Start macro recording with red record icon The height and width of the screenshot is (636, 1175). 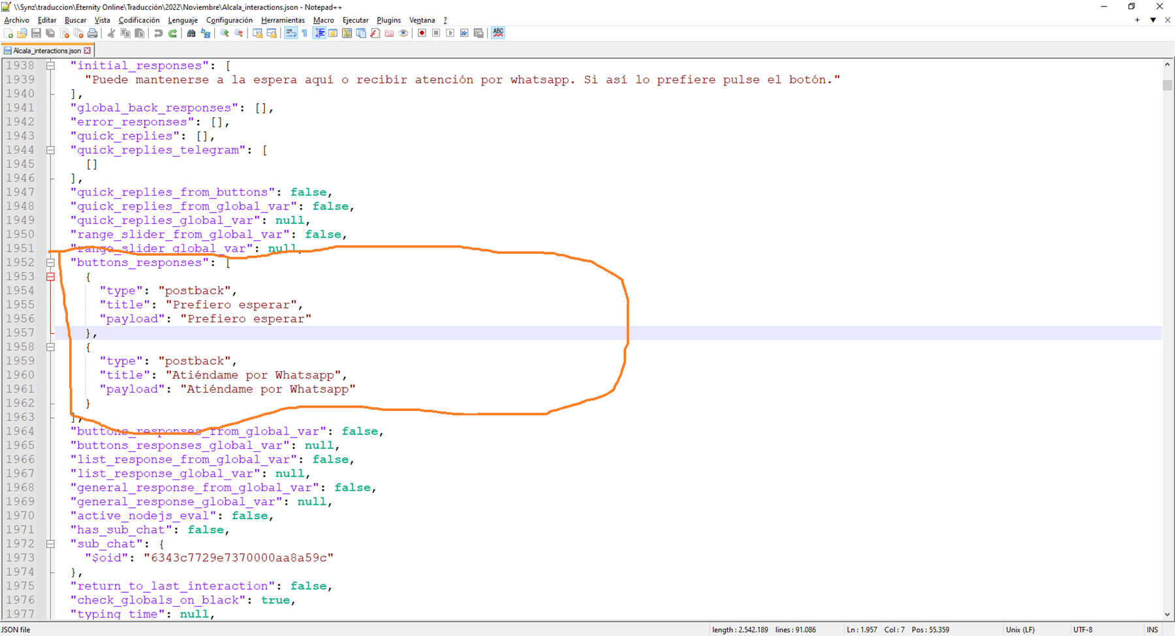(422, 33)
